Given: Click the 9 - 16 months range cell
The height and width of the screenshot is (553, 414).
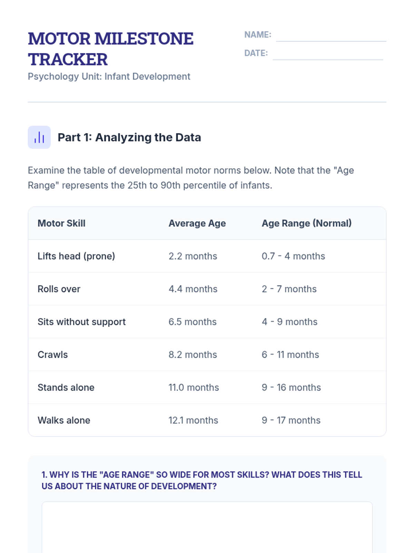Looking at the screenshot, I should click(291, 387).
